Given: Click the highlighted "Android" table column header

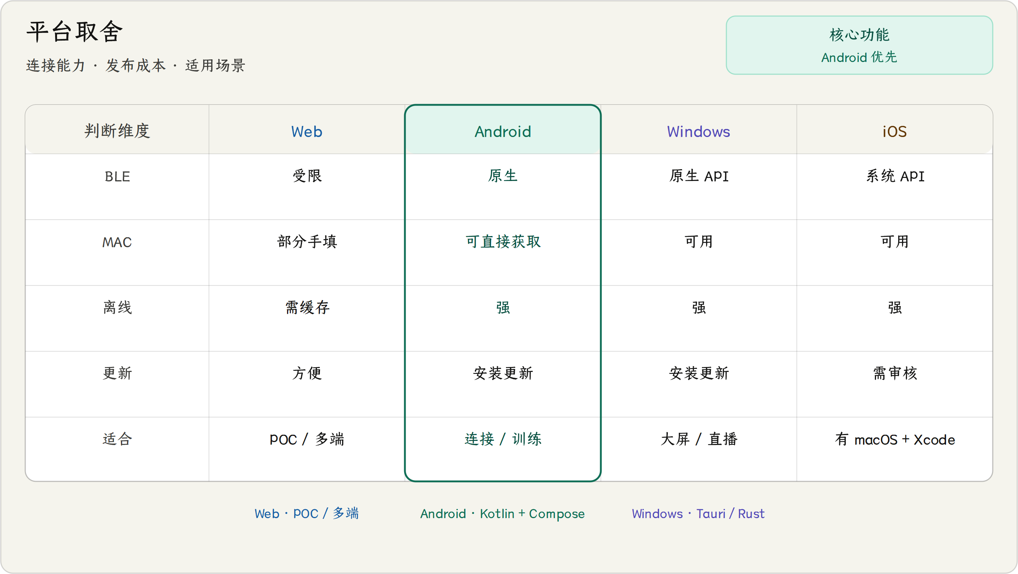Looking at the screenshot, I should click(x=502, y=132).
